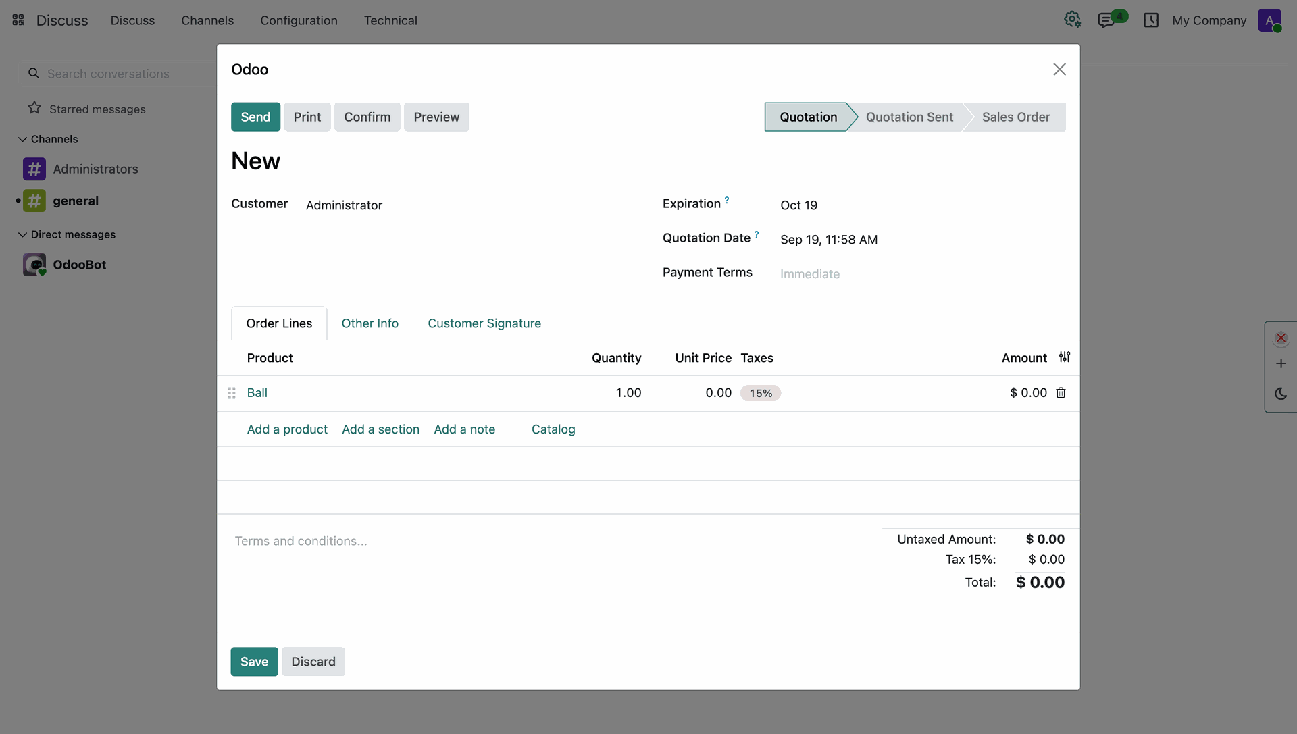
Task: Open column settings adjust icon beside Amount
Action: coord(1065,357)
